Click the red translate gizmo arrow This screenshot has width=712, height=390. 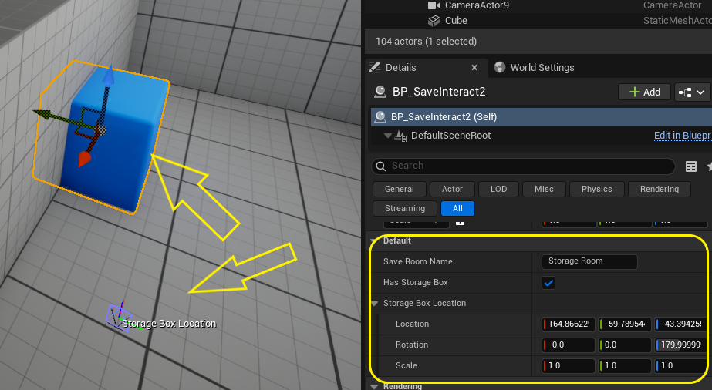tap(84, 159)
